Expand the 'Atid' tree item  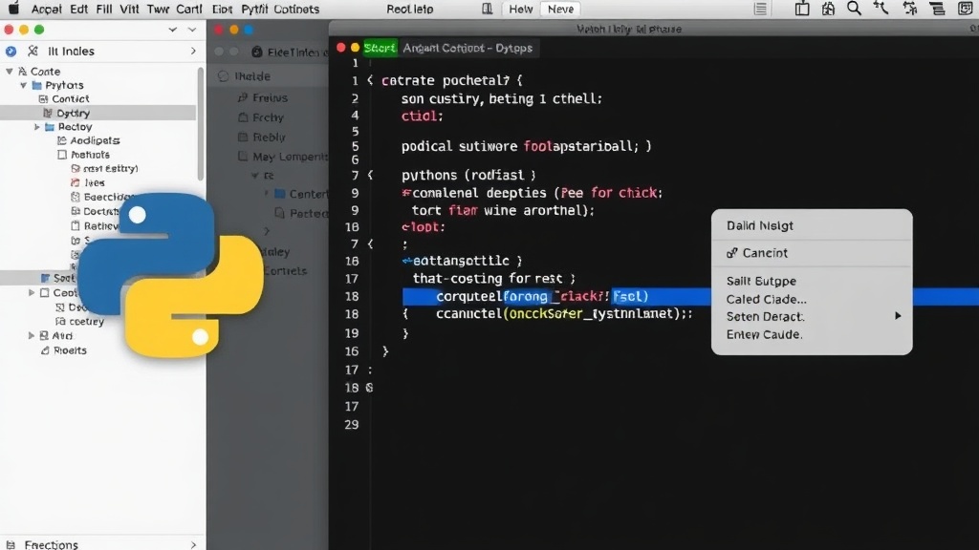pos(32,335)
